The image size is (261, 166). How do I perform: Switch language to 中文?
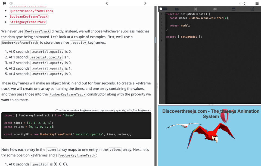(x=243, y=4)
